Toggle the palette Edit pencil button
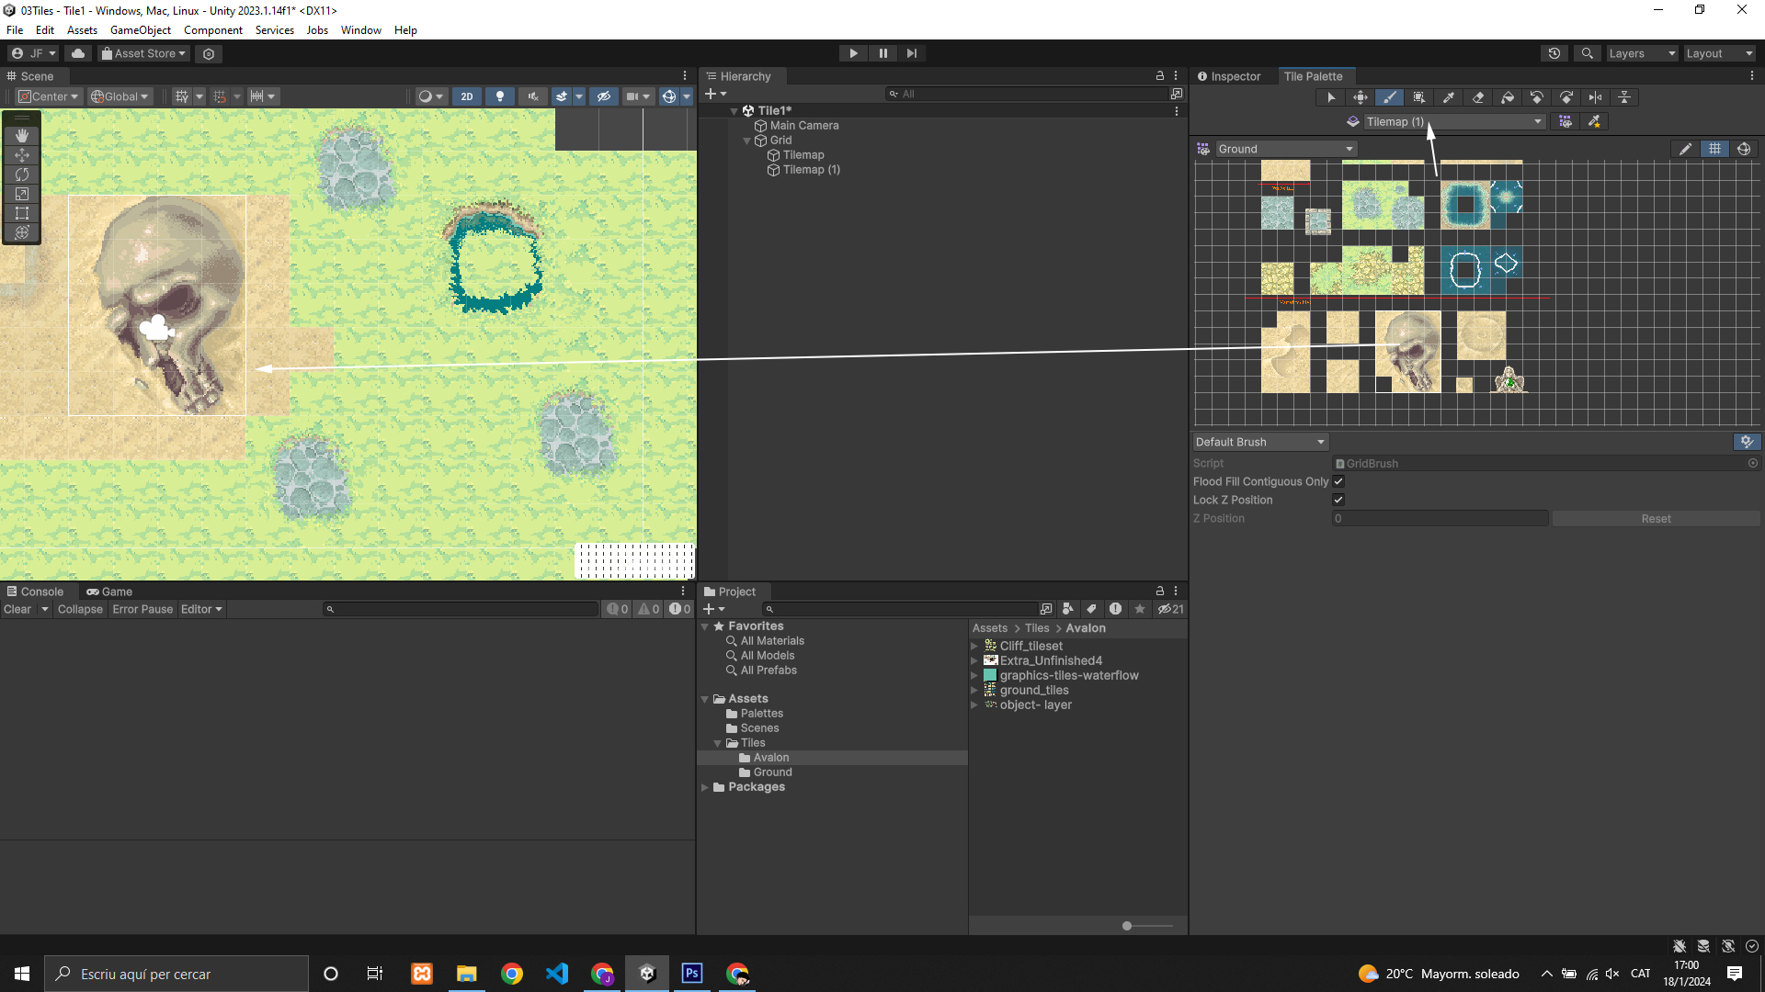Viewport: 1765px width, 992px height. click(1685, 149)
